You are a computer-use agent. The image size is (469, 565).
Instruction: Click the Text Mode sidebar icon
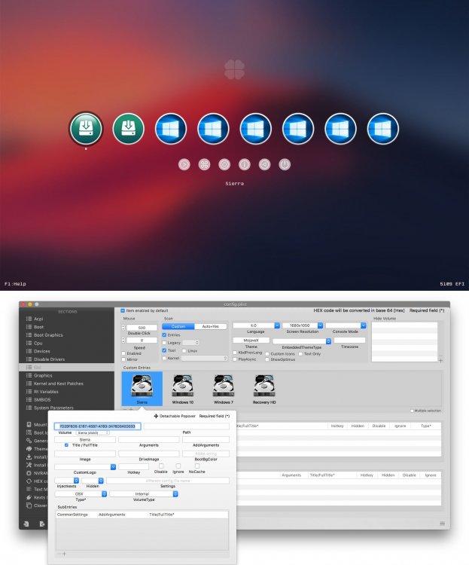point(29,490)
